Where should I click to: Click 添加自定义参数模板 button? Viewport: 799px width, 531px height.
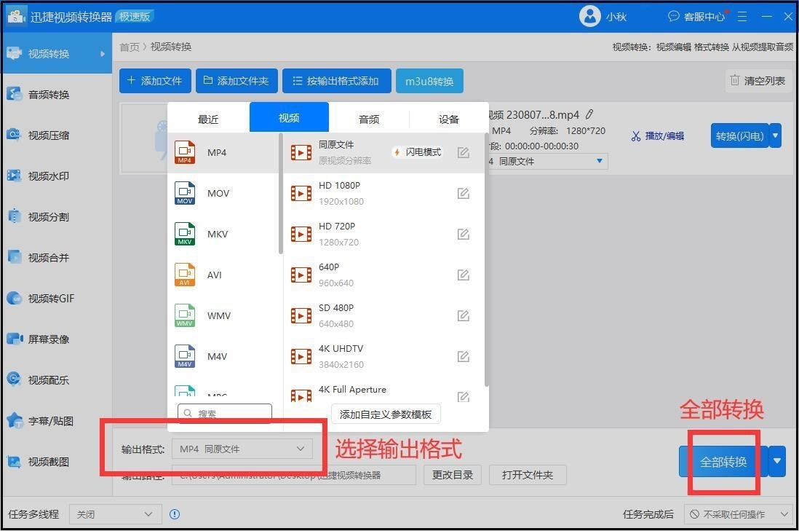click(x=386, y=414)
